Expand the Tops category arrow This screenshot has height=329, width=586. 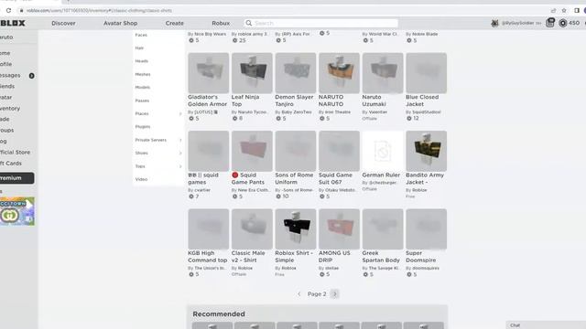180,166
